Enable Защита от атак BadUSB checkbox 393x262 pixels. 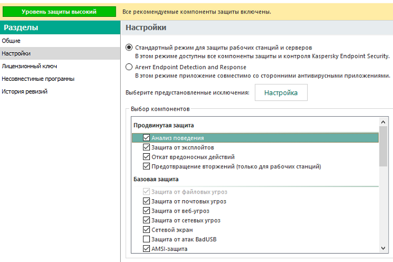147,239
